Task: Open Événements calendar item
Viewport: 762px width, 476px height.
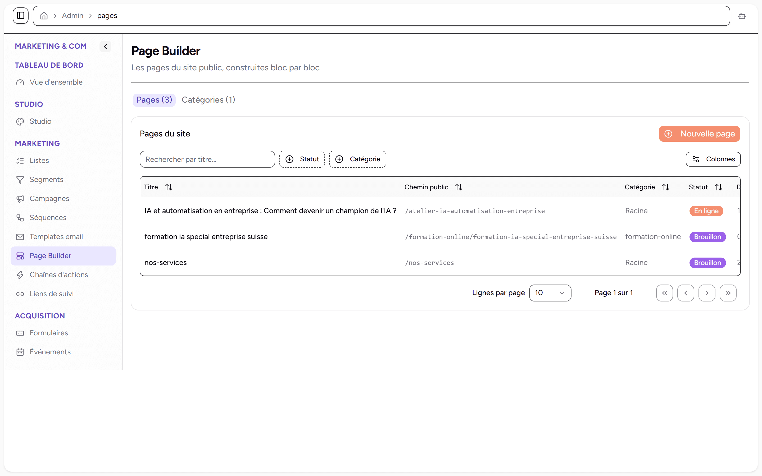Action: pyautogui.click(x=63, y=352)
